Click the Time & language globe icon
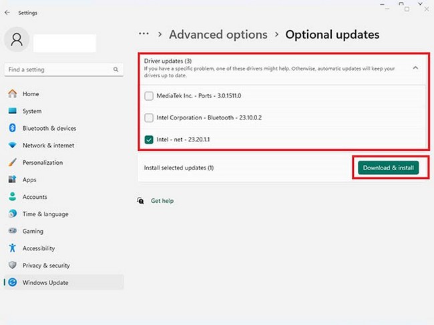Viewport: 434px width, 325px height. [x=13, y=214]
